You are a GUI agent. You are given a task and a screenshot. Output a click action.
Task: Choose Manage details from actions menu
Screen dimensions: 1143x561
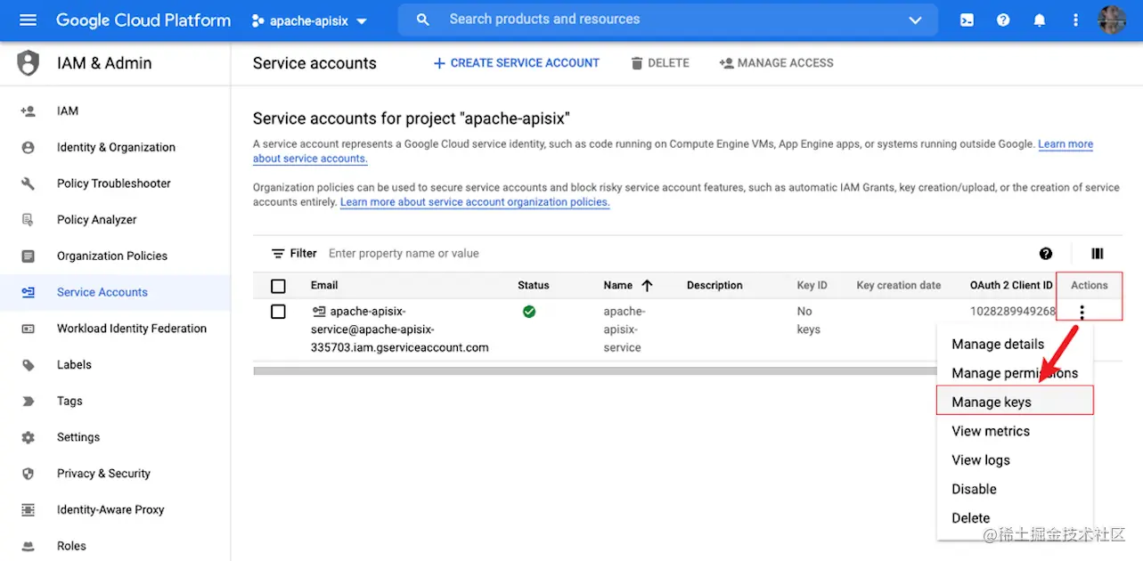pos(998,345)
